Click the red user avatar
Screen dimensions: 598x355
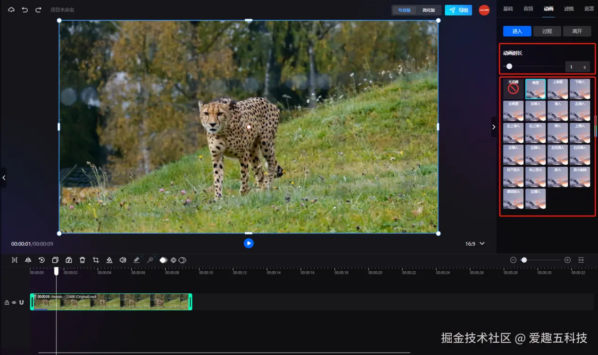[x=484, y=10]
